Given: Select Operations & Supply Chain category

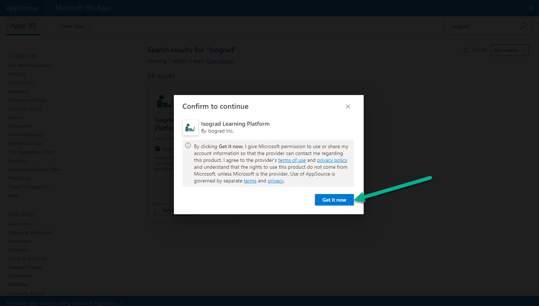Looking at the screenshot, I should point(34,169).
